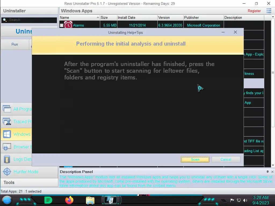Screen dimensions: 275x206
Task: Launch Firefox from the taskbar
Action: (x=69, y=200)
